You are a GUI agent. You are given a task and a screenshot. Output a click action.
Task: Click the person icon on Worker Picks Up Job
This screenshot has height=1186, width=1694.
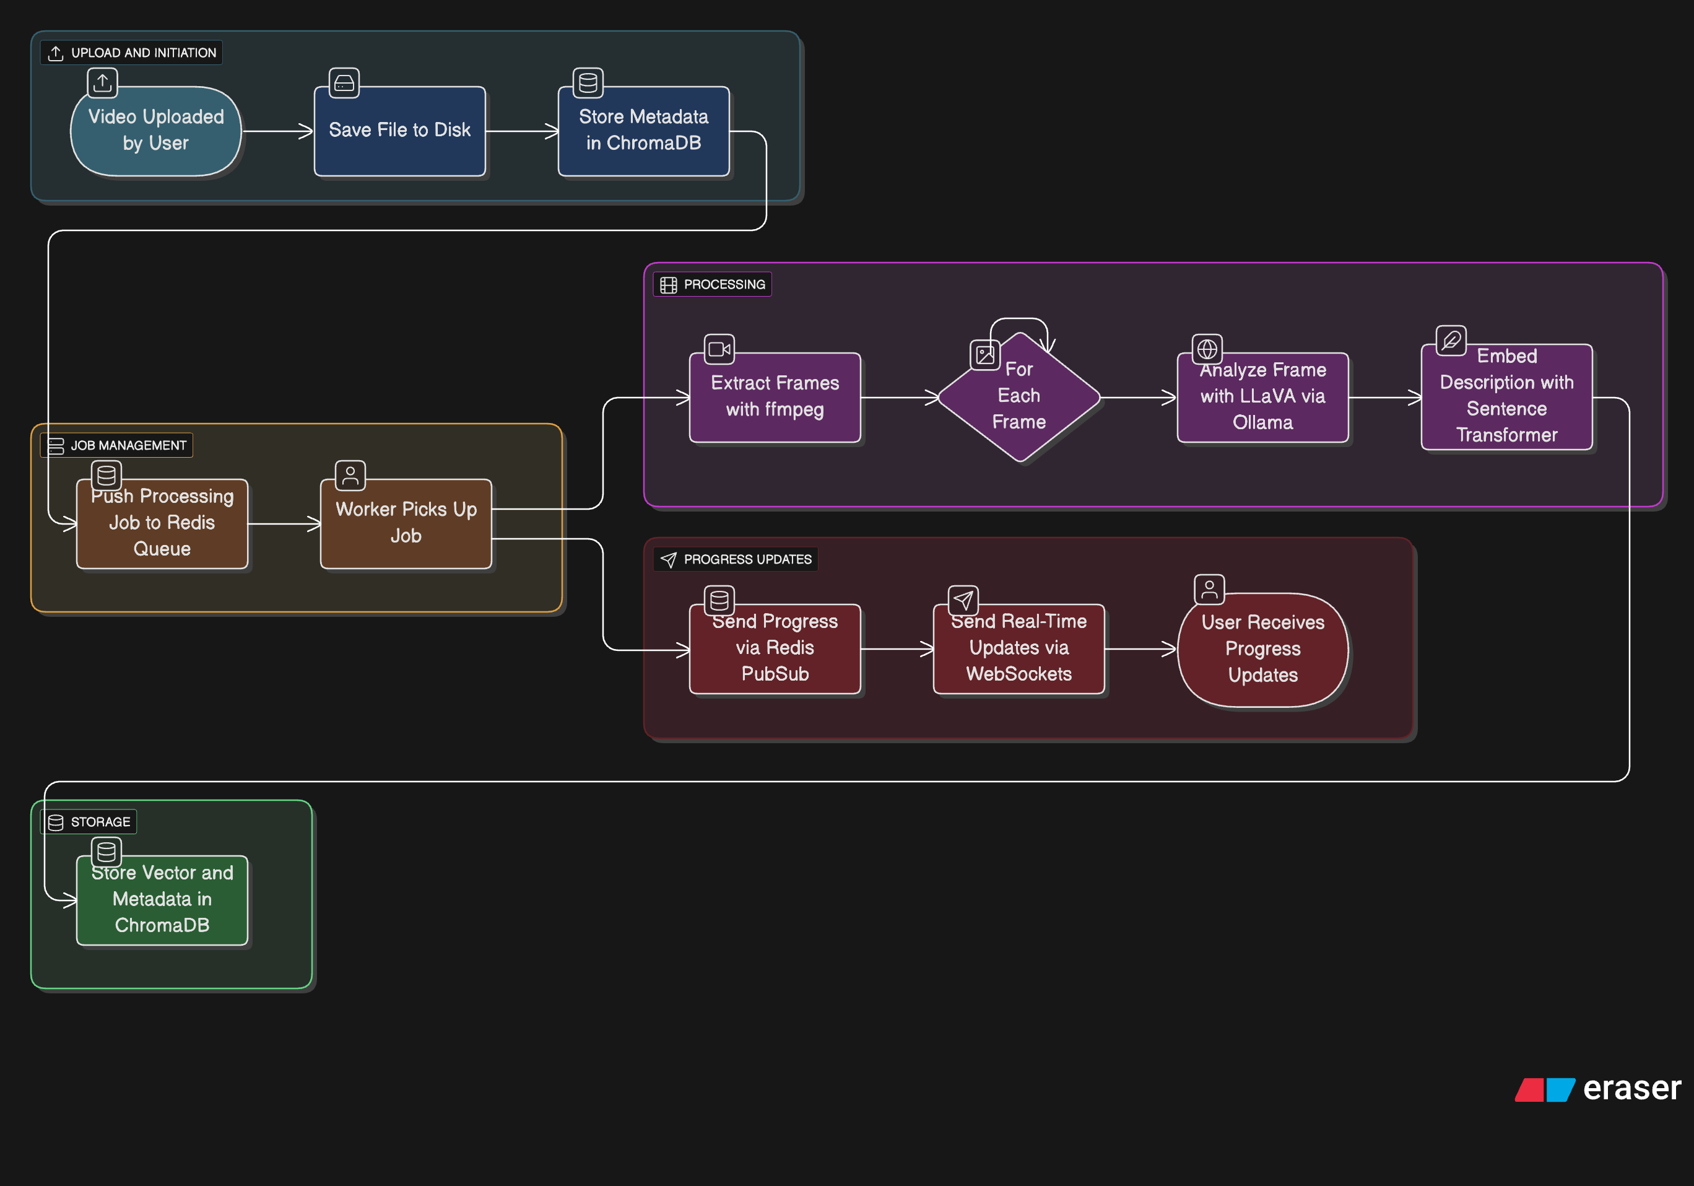tap(350, 475)
